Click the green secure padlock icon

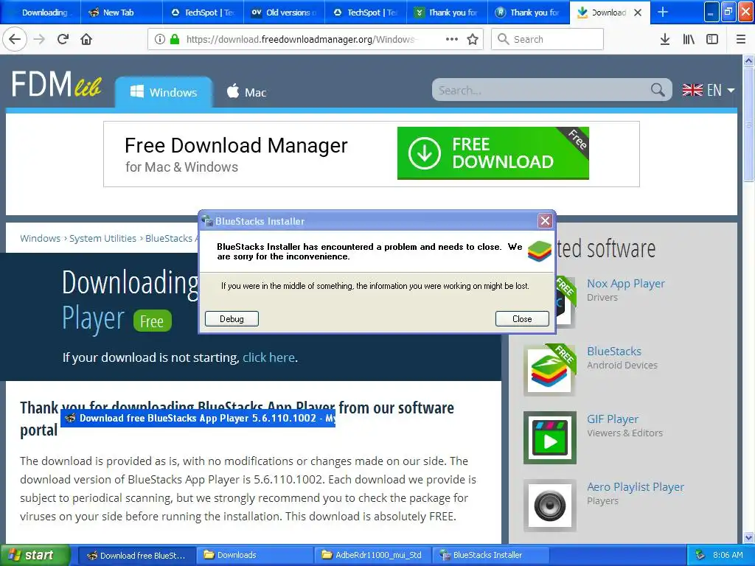[174, 40]
